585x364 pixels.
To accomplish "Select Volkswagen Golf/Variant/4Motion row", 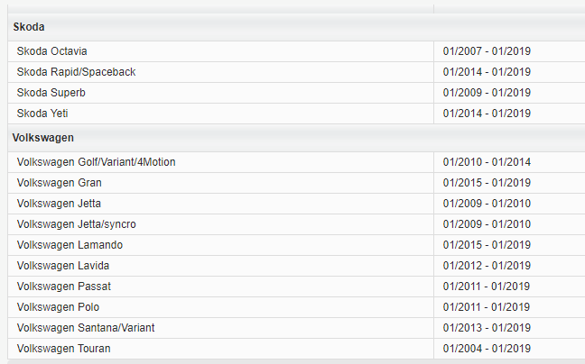I will click(x=296, y=162).
